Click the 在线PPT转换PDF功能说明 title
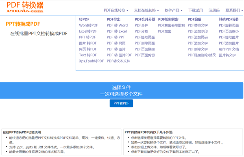The image size is (244, 157). point(22,132)
